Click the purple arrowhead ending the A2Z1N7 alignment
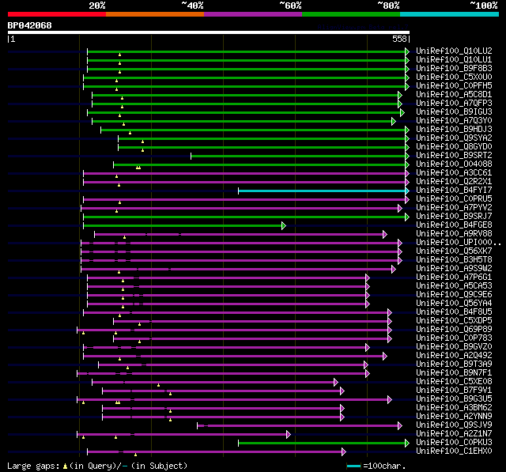The height and width of the screenshot is (472, 506). point(288,435)
